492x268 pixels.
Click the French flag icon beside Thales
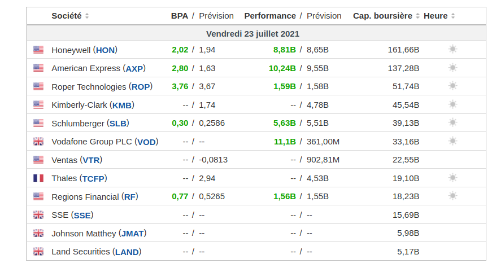(x=38, y=178)
